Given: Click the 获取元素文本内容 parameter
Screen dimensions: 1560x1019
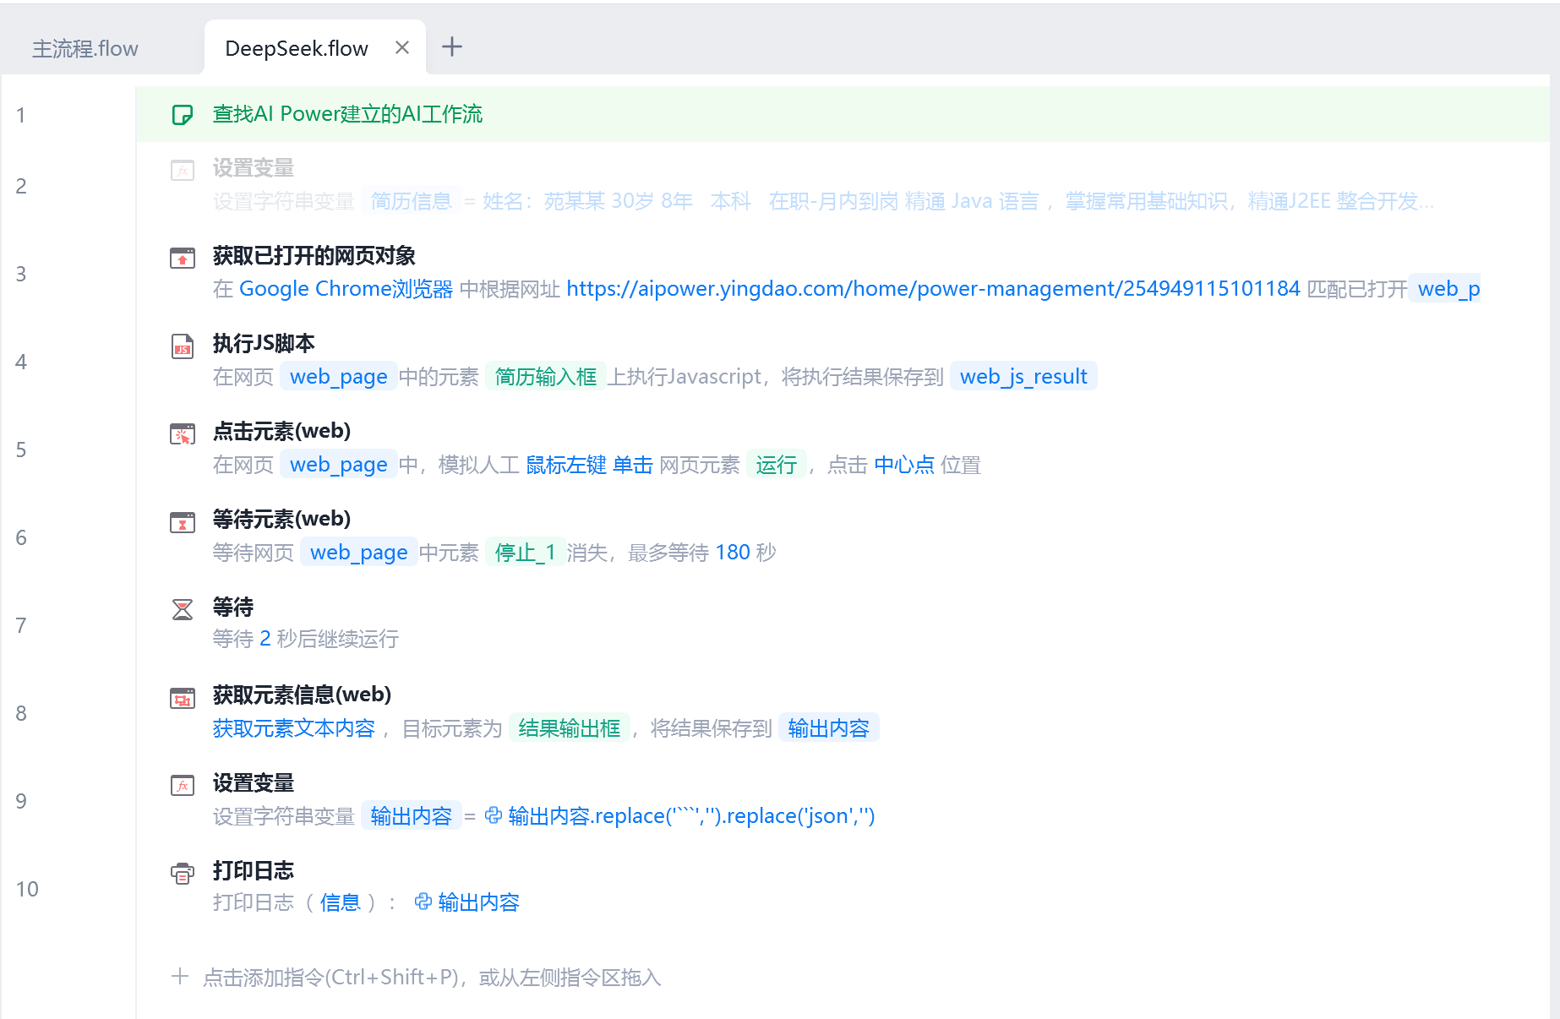Looking at the screenshot, I should click(294, 728).
